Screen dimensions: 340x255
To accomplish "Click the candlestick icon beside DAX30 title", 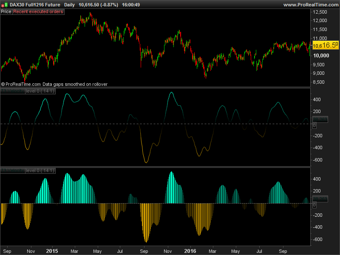I will coord(5,5).
